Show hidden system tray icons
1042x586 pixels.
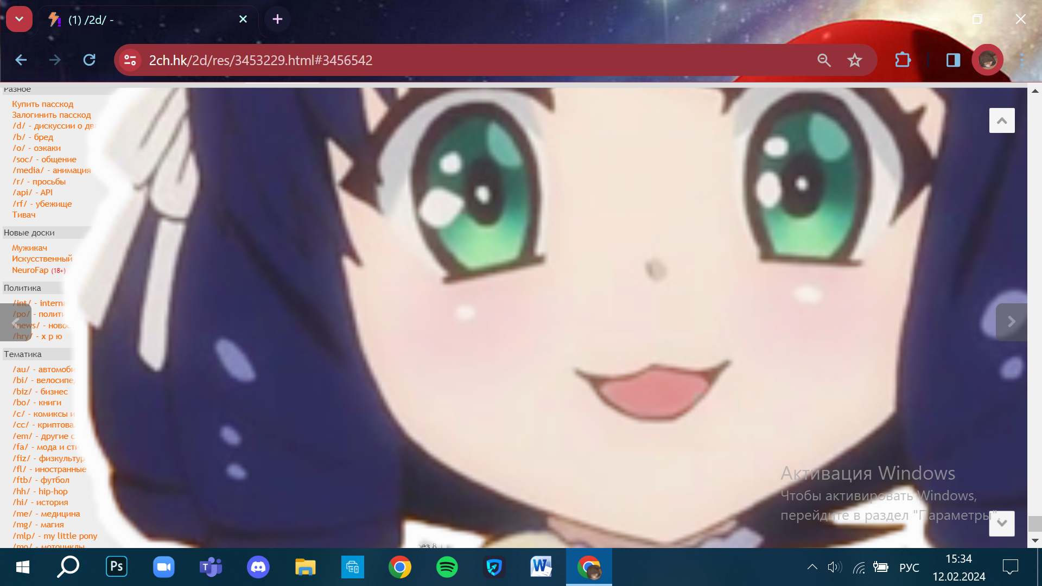click(x=812, y=567)
